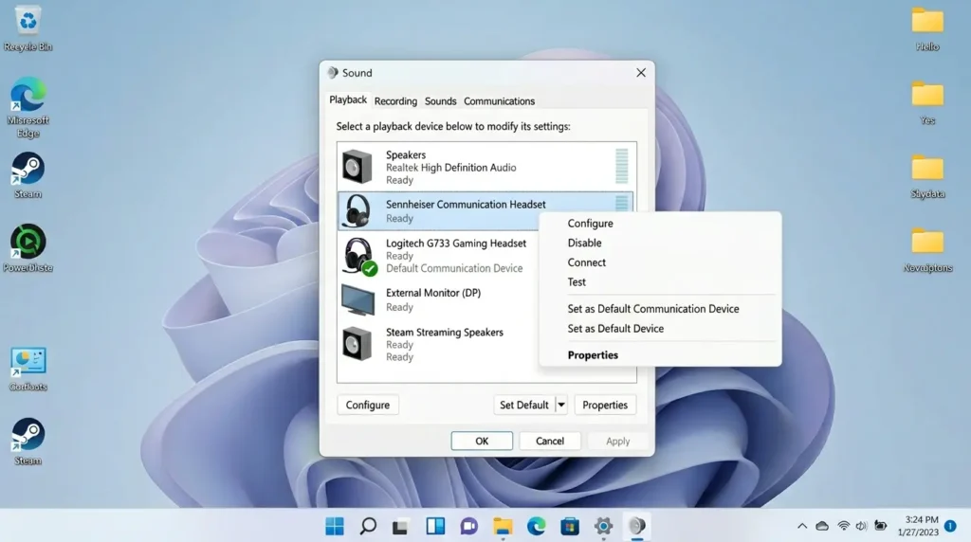The height and width of the screenshot is (542, 971).
Task: Click the Speakers volume level meter
Action: pos(622,166)
